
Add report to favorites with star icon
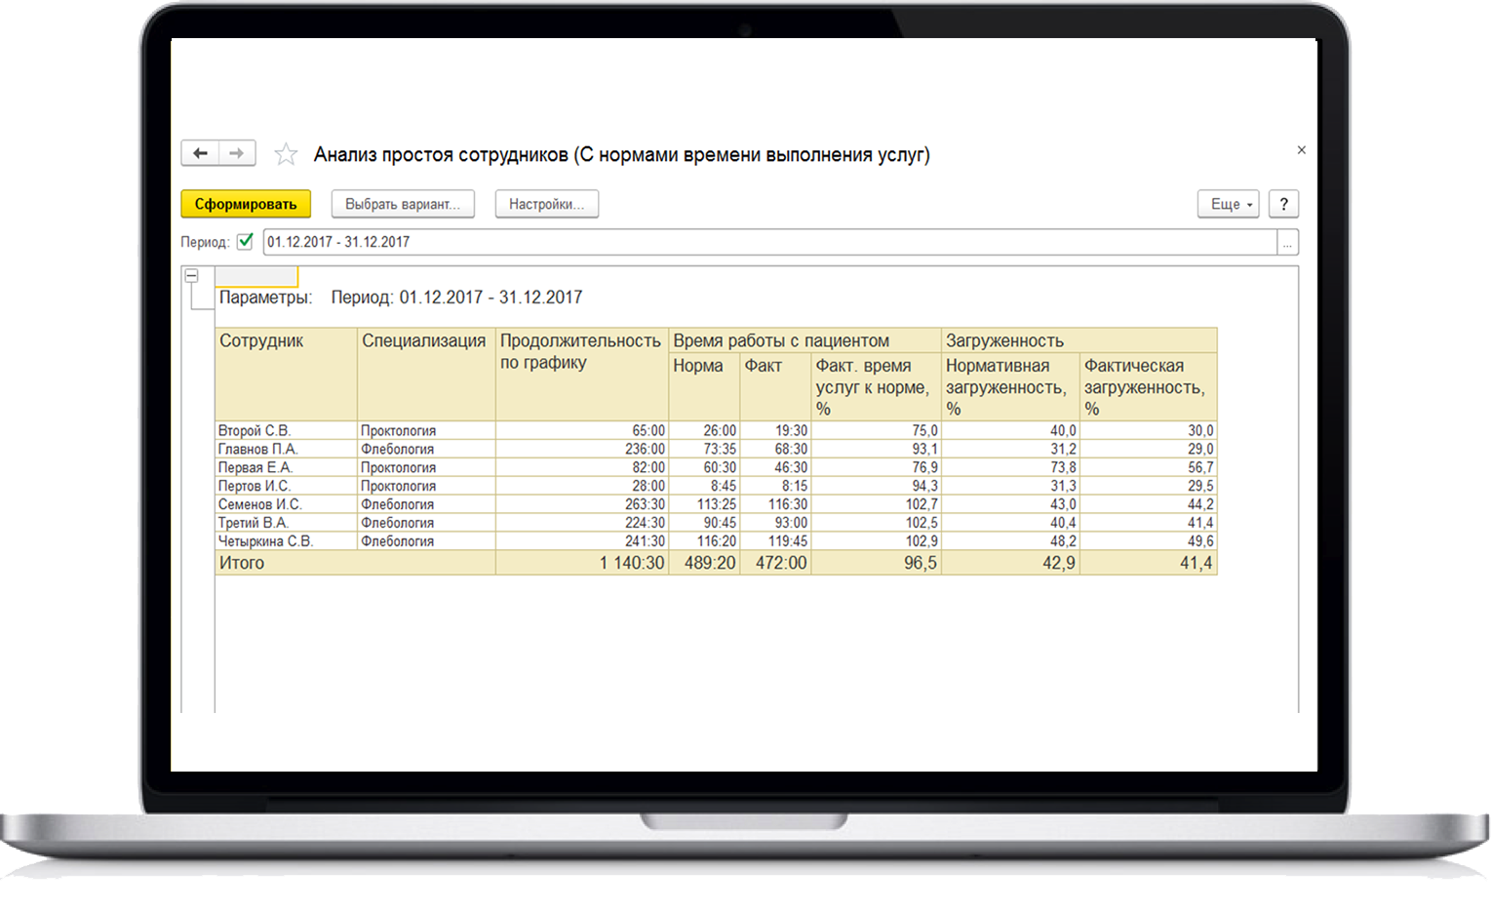tap(286, 154)
